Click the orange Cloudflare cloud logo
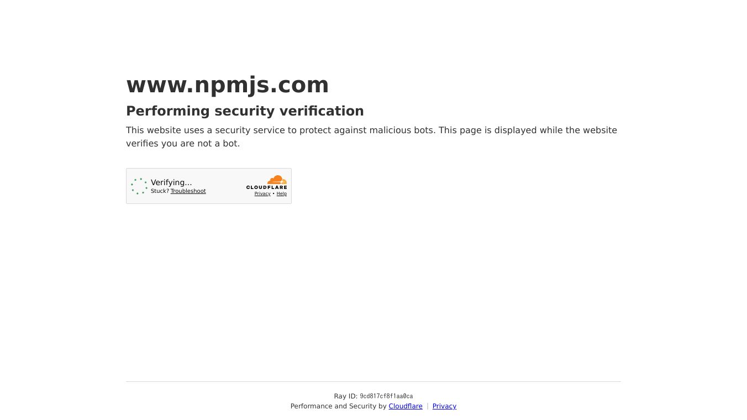The width and height of the screenshot is (747, 420). pyautogui.click(x=277, y=180)
